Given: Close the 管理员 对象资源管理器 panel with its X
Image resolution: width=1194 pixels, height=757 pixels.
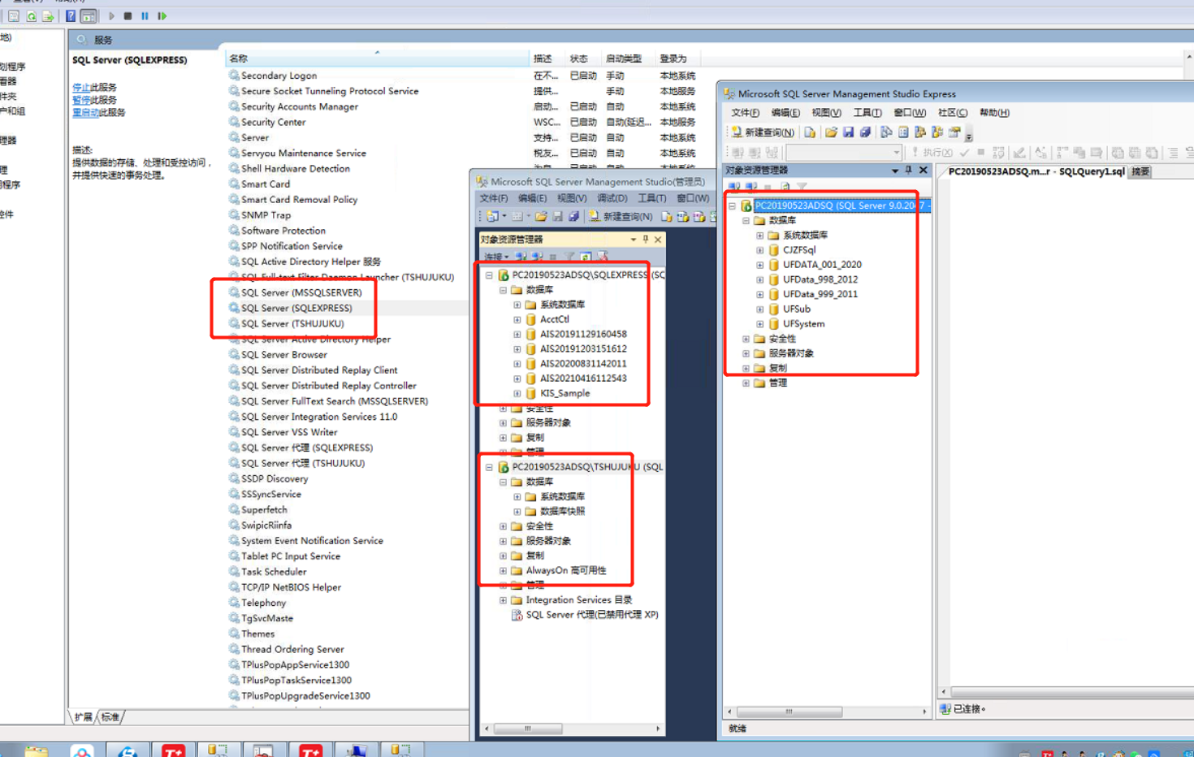Looking at the screenshot, I should (658, 239).
